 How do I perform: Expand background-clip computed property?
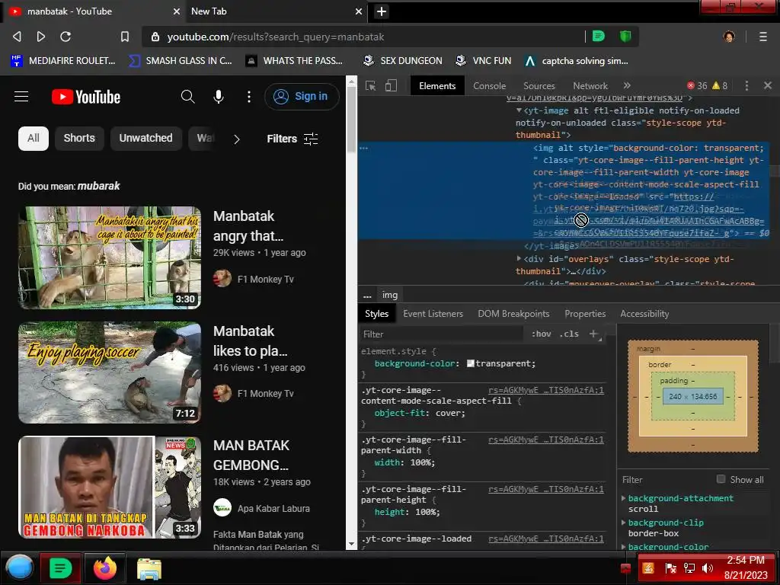624,523
